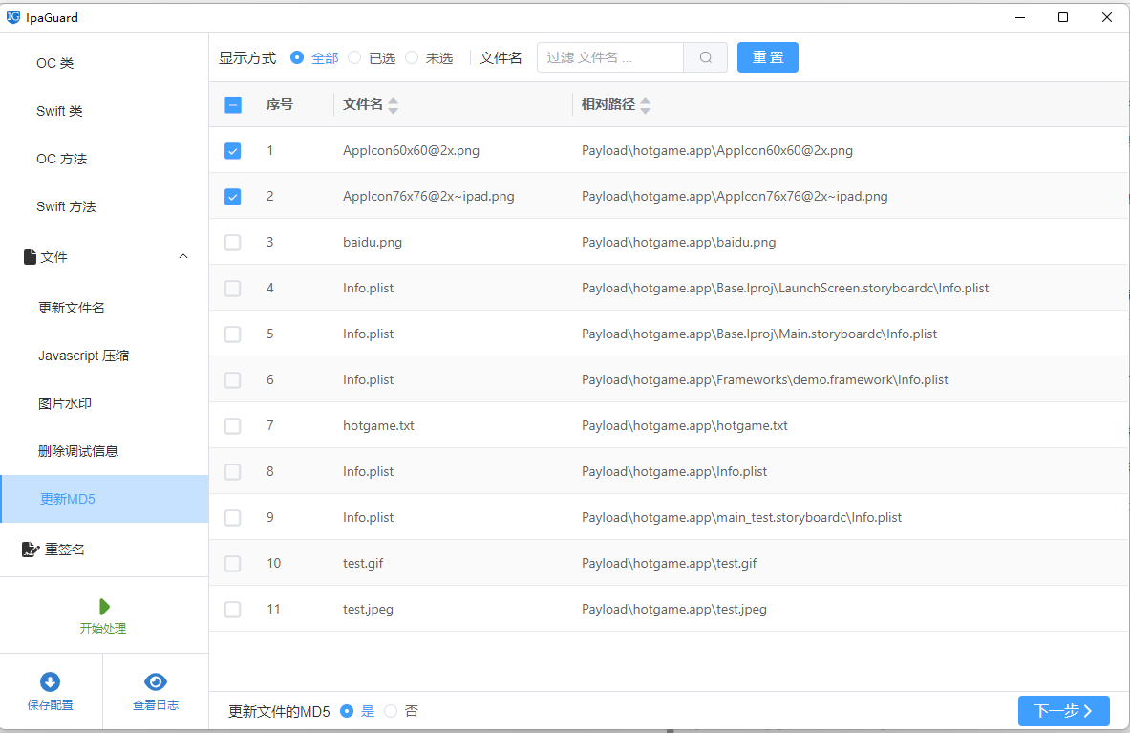Click the green start processing play icon
Viewport: 1130px width, 733px height.
pos(104,607)
